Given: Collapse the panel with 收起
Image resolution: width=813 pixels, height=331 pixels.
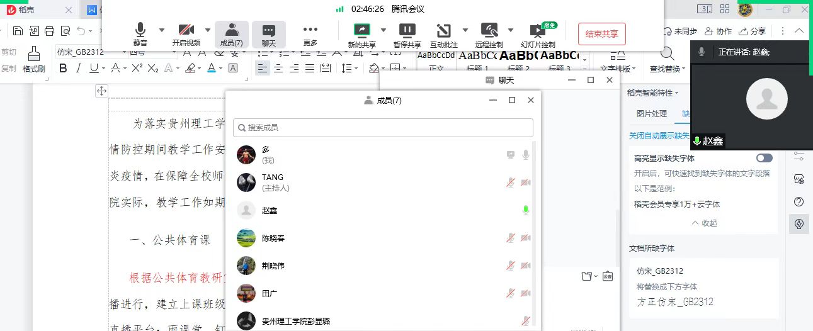Looking at the screenshot, I should coord(704,223).
